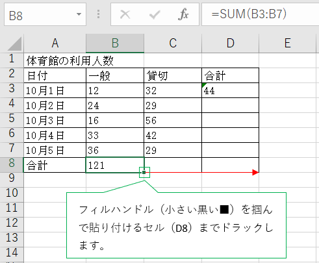Select column B header
The width and height of the screenshot is (319, 263).
coord(115,44)
